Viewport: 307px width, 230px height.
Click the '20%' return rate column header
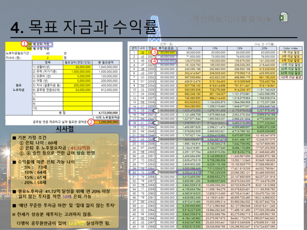264,48
